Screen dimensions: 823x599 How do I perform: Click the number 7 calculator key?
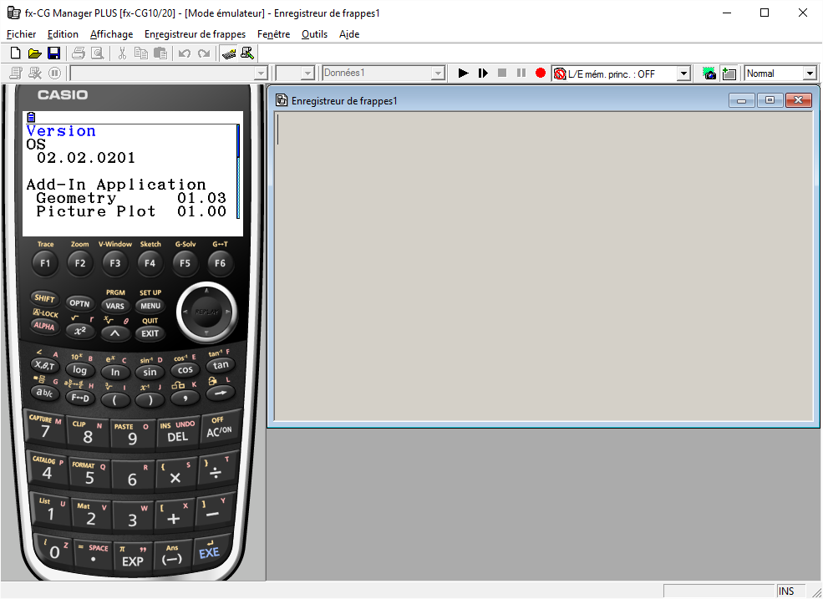pos(45,431)
